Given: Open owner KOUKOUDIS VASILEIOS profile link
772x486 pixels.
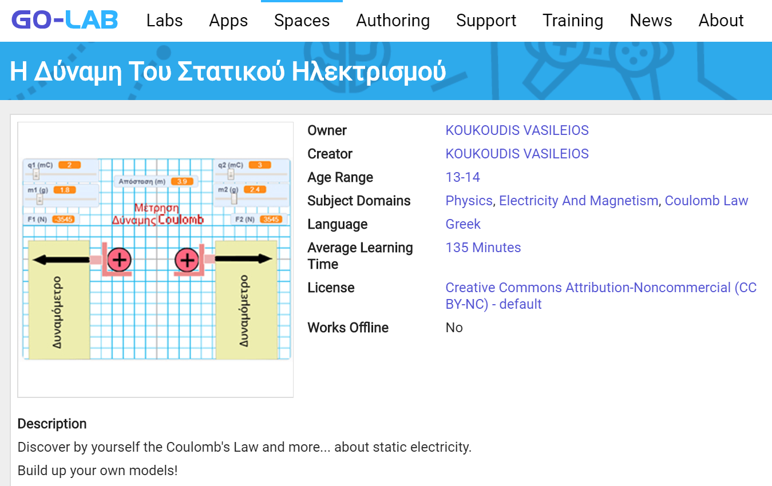Looking at the screenshot, I should [517, 130].
